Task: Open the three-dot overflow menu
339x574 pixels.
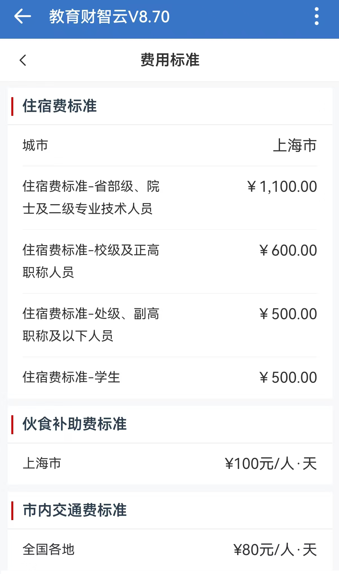Action: 316,16
